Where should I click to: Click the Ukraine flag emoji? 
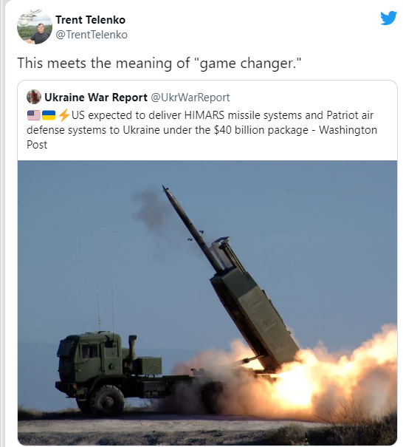point(49,115)
